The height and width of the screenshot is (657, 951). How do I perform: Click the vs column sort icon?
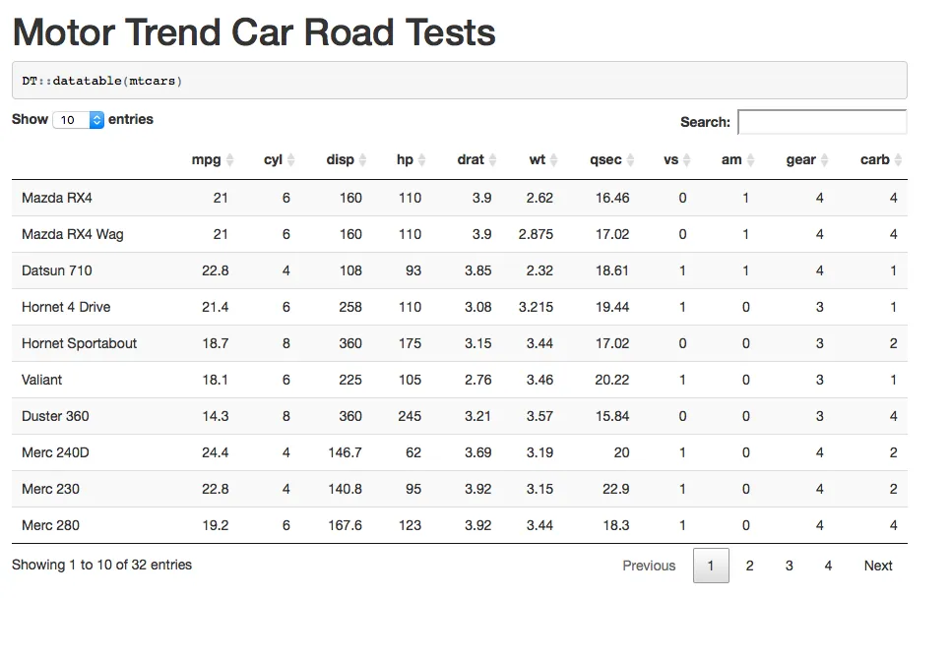point(688,160)
